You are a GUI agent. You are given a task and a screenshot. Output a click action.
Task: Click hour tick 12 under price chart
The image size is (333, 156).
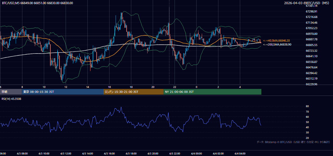(66, 87)
